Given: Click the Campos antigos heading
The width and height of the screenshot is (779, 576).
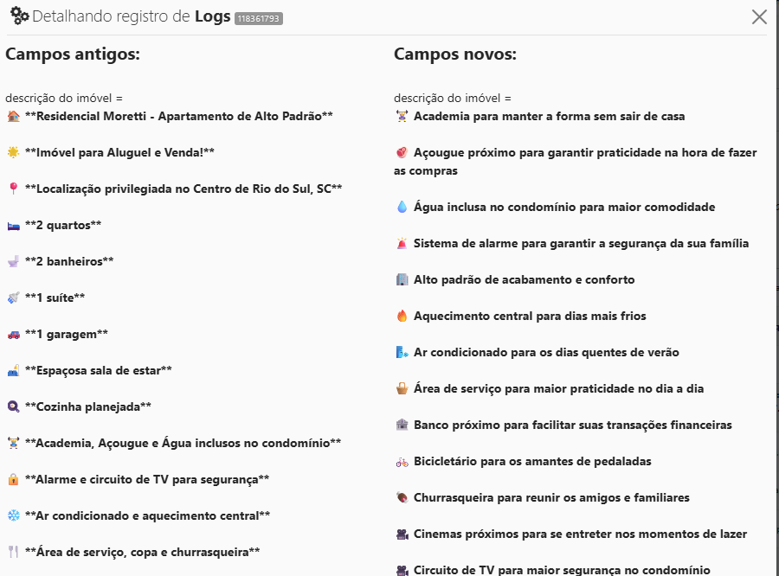Looking at the screenshot, I should point(73,54).
